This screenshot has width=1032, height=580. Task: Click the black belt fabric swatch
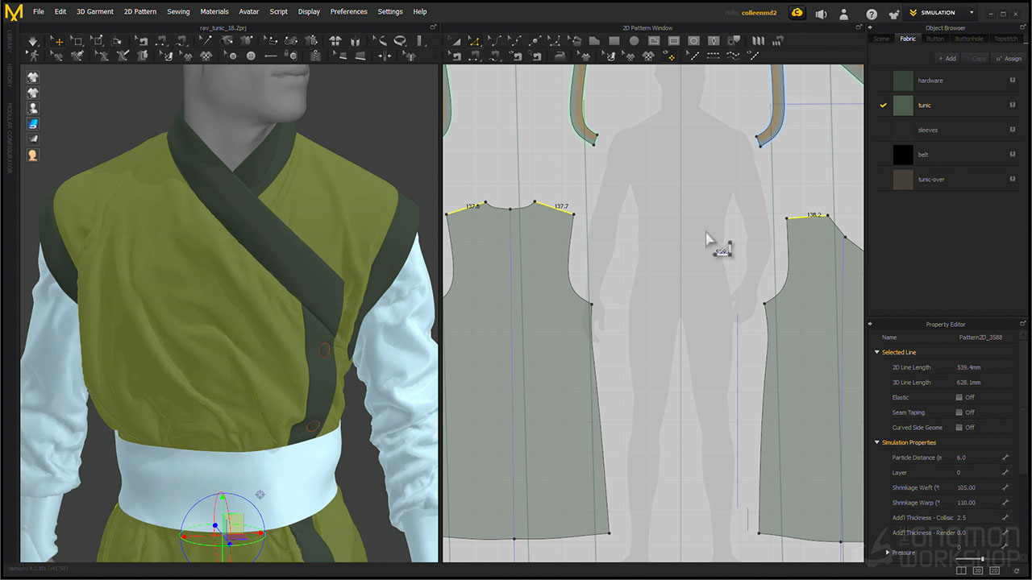click(903, 155)
